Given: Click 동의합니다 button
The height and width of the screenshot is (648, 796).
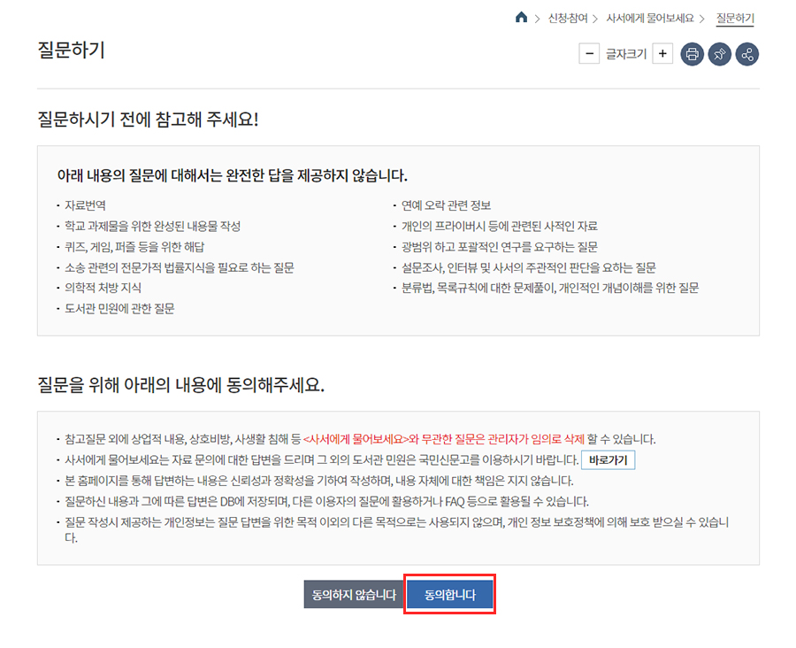Looking at the screenshot, I should pyautogui.click(x=450, y=595).
